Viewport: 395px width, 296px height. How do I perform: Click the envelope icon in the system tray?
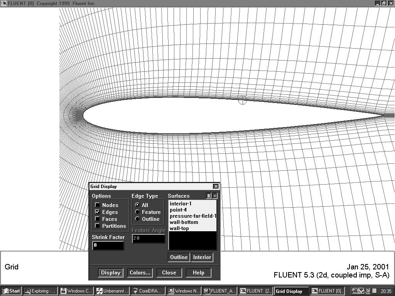tap(361, 291)
